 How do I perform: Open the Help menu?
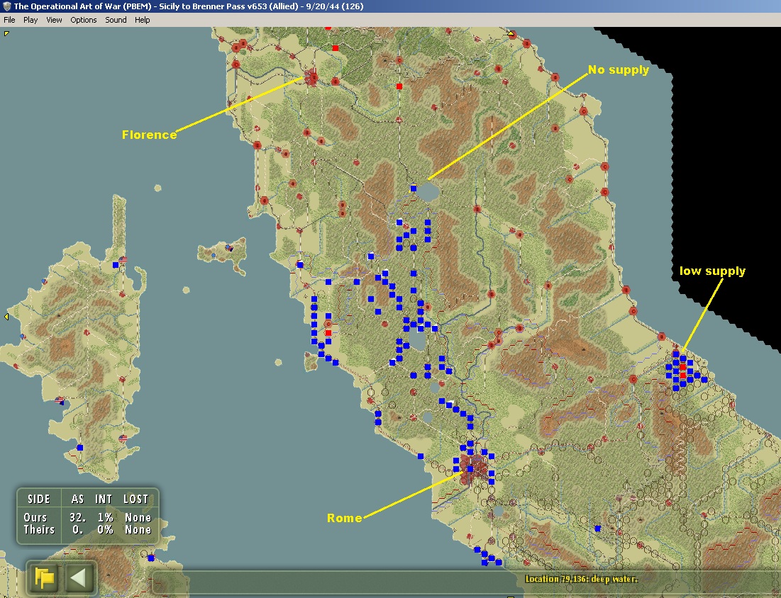pyautogui.click(x=142, y=20)
